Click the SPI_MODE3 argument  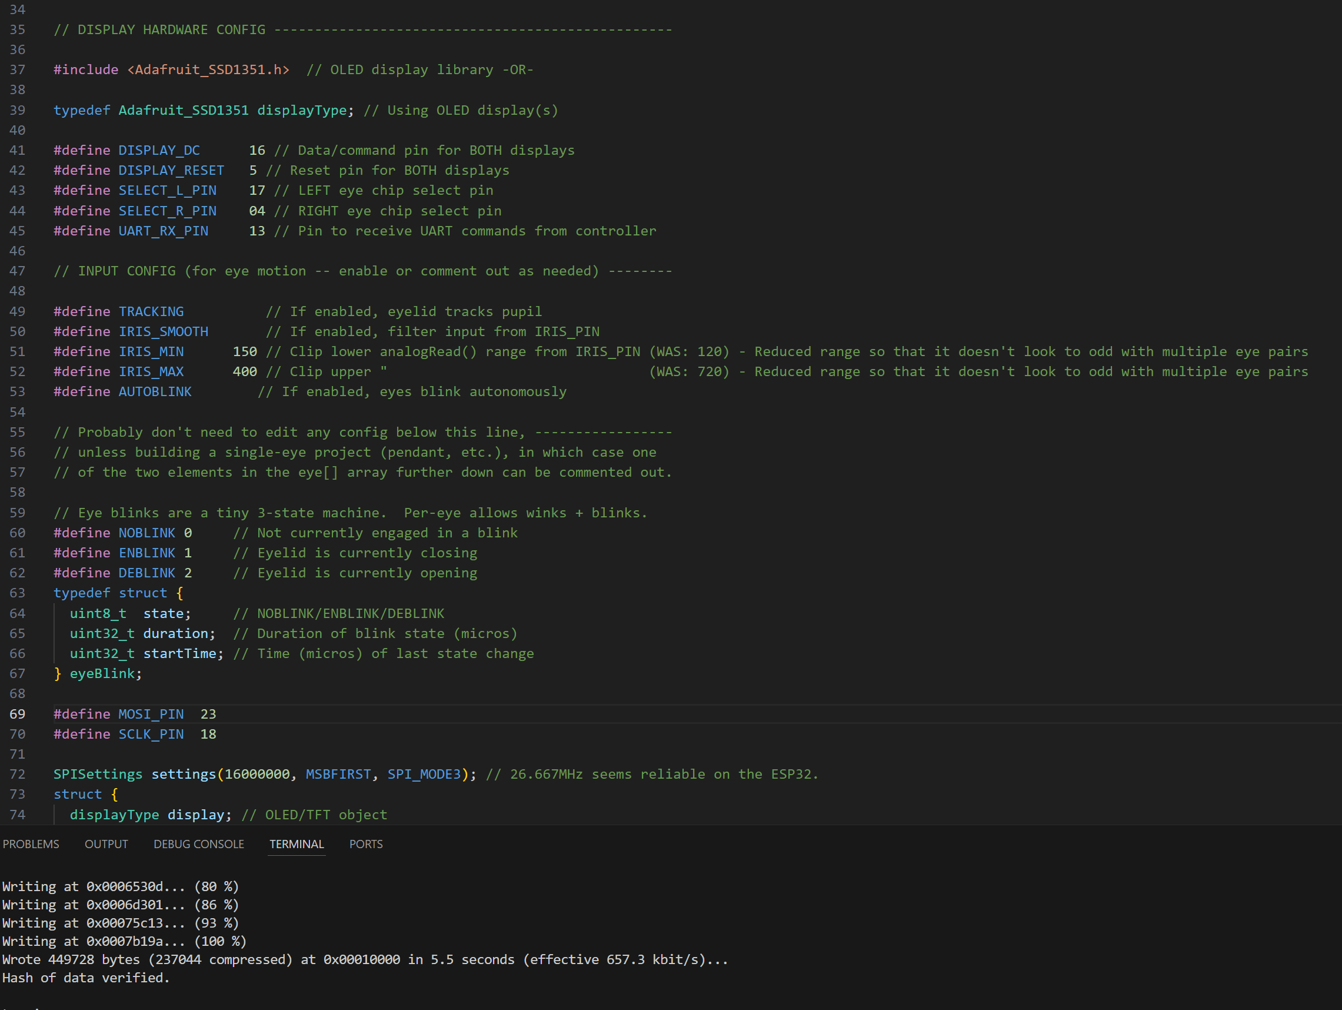[x=424, y=774]
